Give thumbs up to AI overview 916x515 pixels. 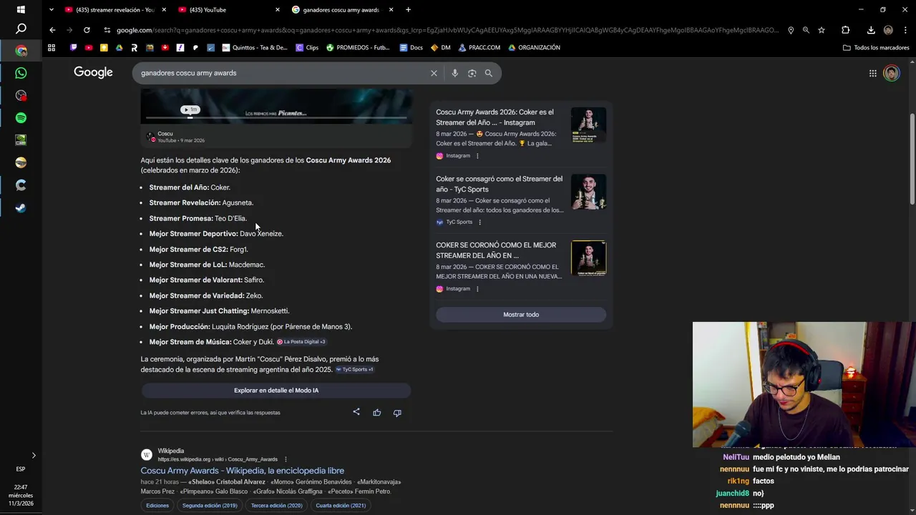[376, 412]
